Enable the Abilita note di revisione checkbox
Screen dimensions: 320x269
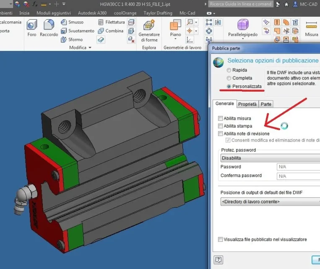(220, 134)
